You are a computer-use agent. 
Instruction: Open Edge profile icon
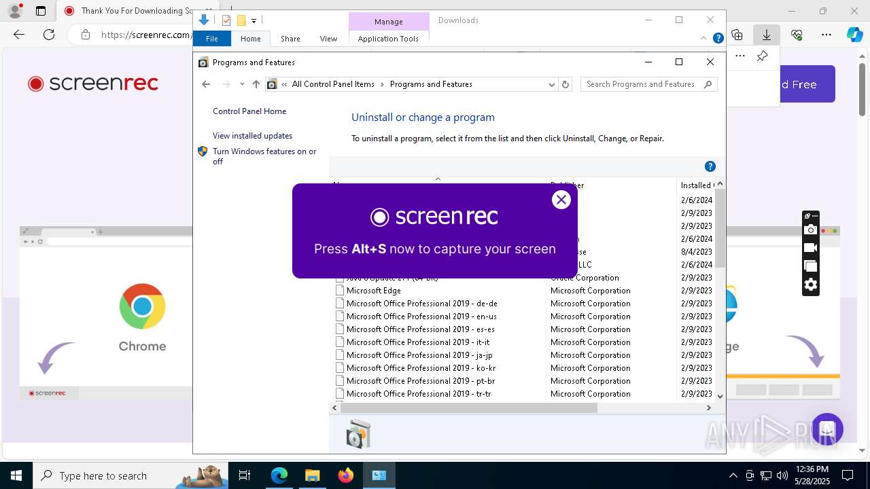(x=14, y=11)
